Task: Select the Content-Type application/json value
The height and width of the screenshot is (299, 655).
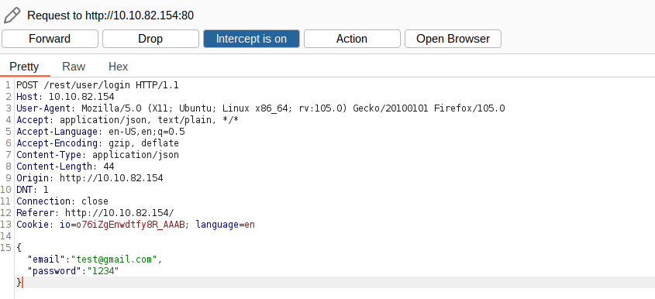Action: coord(136,155)
